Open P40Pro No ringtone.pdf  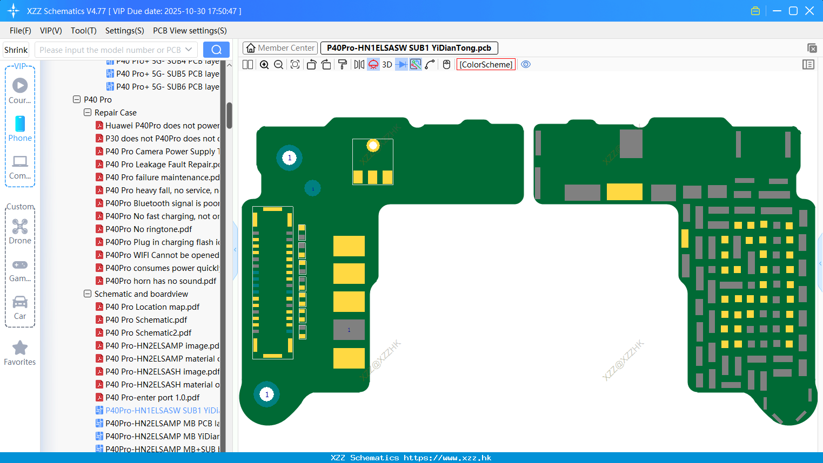(x=149, y=229)
